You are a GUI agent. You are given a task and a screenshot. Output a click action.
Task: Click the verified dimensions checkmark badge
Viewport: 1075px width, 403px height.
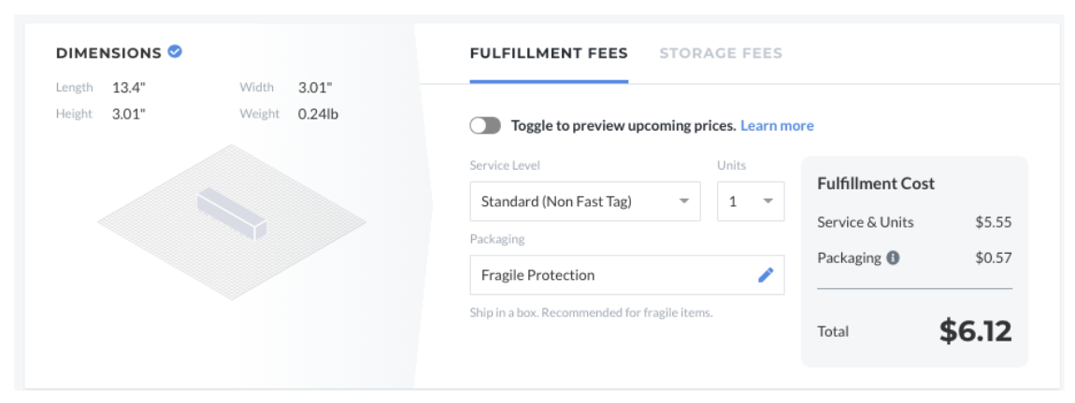[175, 51]
